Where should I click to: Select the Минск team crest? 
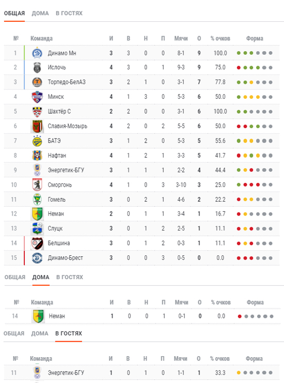coord(37,97)
